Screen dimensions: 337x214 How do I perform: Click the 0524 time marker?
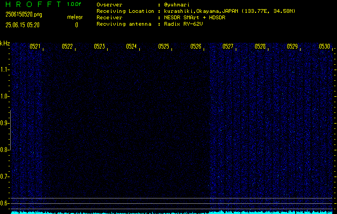(x=131, y=47)
